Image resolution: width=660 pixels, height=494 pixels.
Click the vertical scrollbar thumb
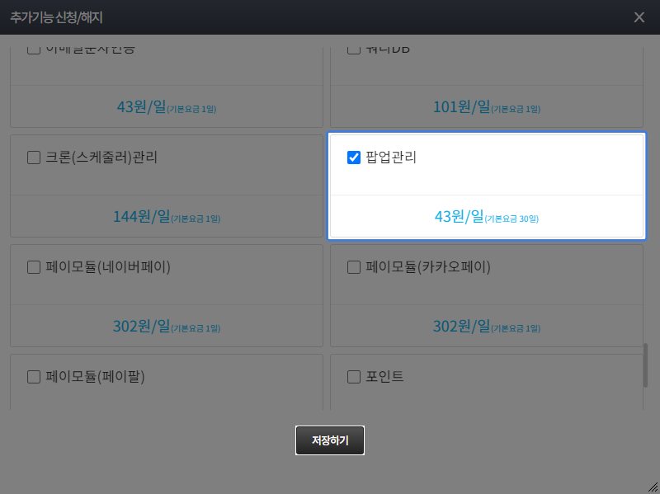pyautogui.click(x=645, y=365)
